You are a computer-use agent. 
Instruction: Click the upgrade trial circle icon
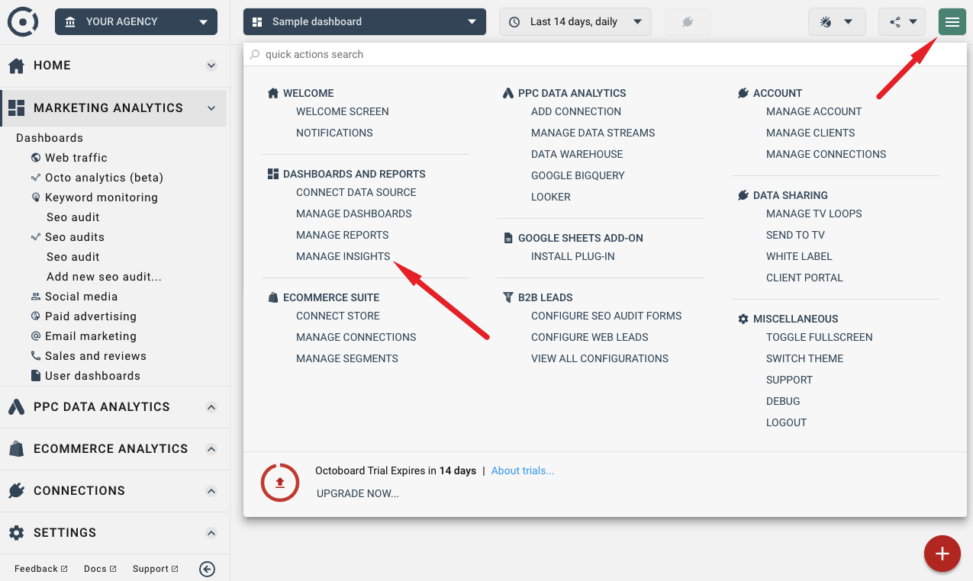(x=280, y=482)
